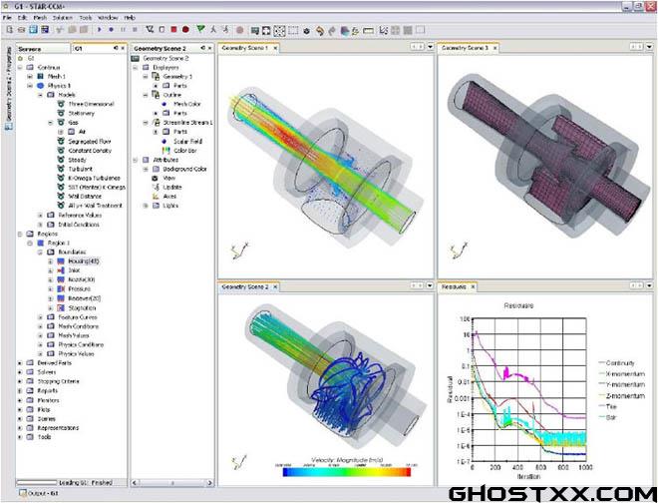Expand the Derived Parts node
This screenshot has width=658, height=503.
(20, 362)
